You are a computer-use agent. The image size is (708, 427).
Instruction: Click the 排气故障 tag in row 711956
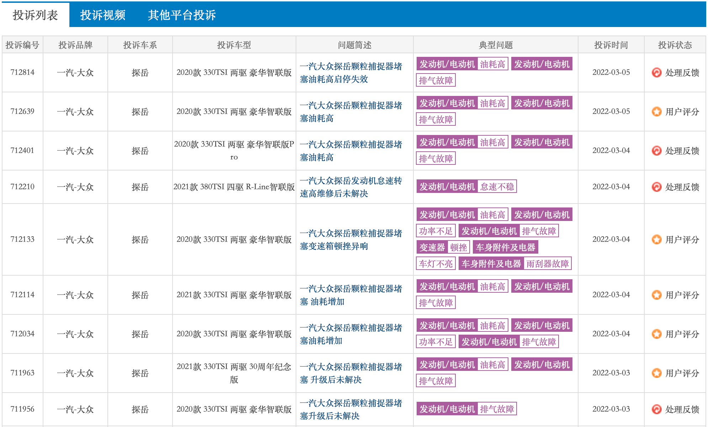(x=497, y=409)
